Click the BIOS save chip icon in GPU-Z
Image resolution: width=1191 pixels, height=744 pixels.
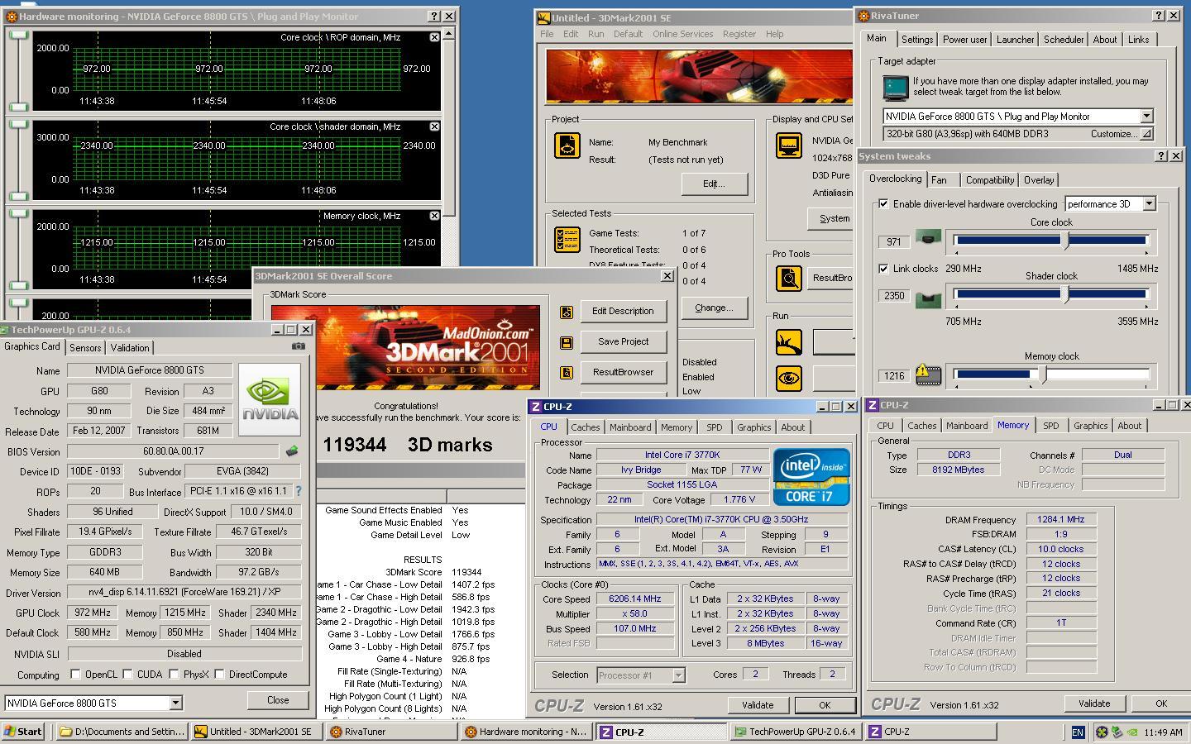pos(291,451)
